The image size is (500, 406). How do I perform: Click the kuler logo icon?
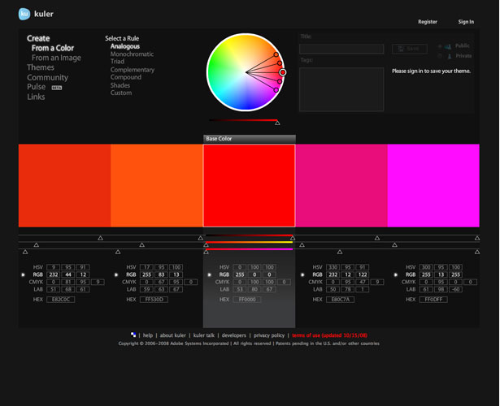coord(24,14)
